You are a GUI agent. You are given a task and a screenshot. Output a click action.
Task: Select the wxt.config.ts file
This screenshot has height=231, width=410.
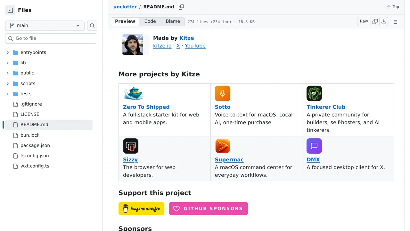click(35, 166)
